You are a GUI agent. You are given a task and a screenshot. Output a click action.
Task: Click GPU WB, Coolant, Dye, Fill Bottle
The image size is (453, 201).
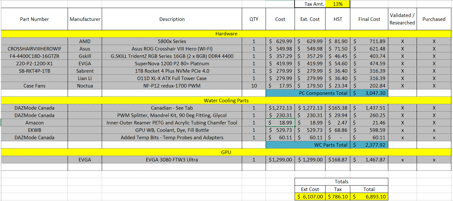[x=172, y=130]
